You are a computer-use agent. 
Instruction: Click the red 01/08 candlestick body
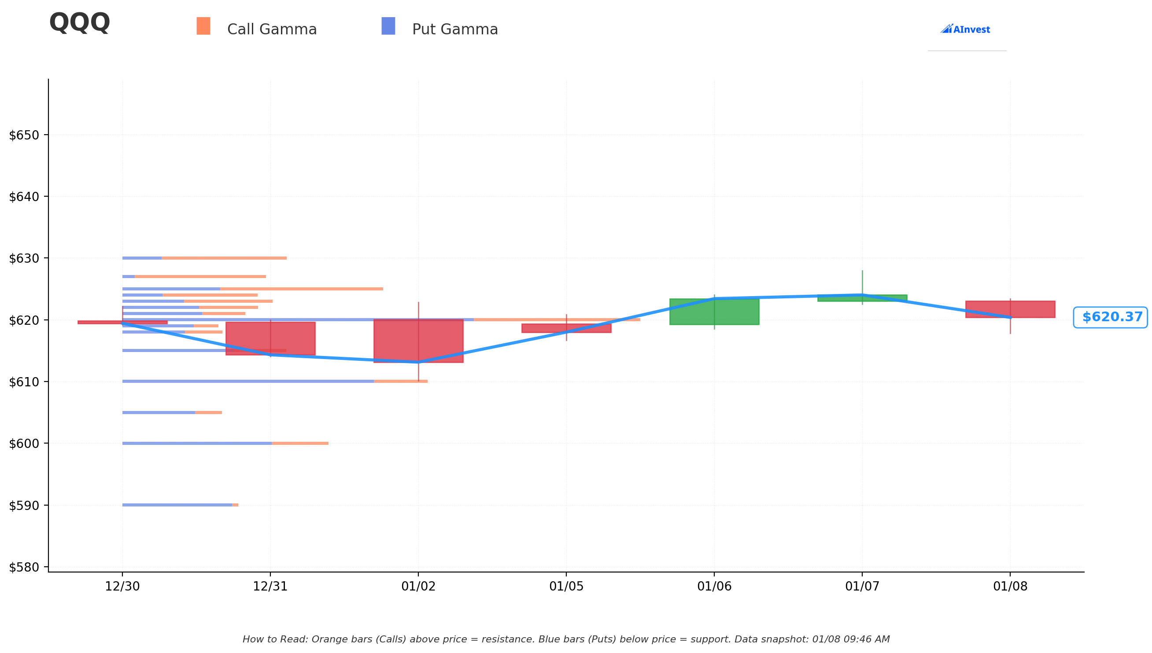[1010, 309]
